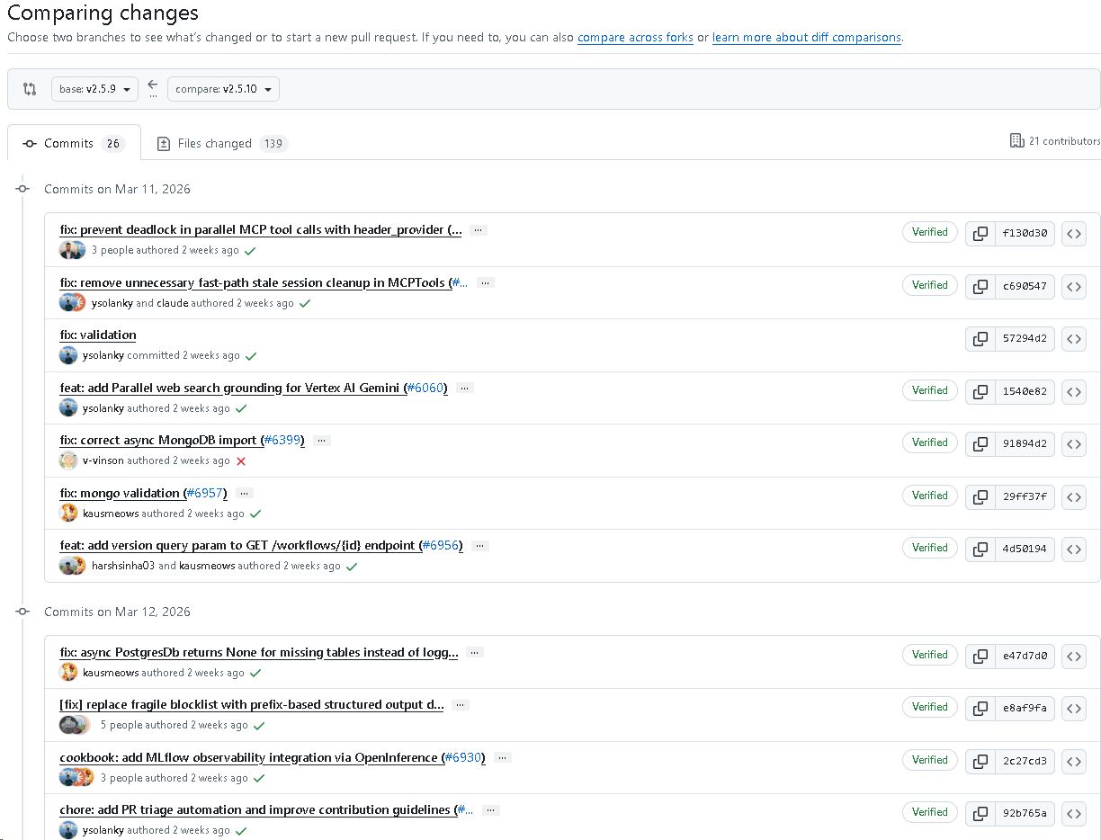The image size is (1101, 840).
Task: Show Verified signature for commit 4d50194
Action: point(930,548)
